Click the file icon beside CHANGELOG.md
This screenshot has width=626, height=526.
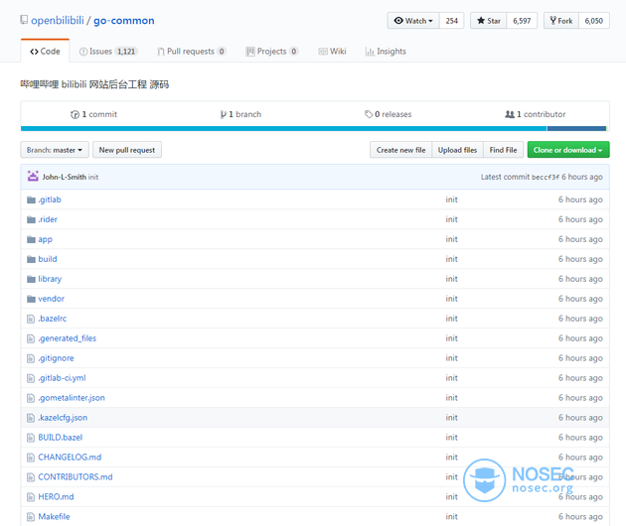pyautogui.click(x=31, y=458)
